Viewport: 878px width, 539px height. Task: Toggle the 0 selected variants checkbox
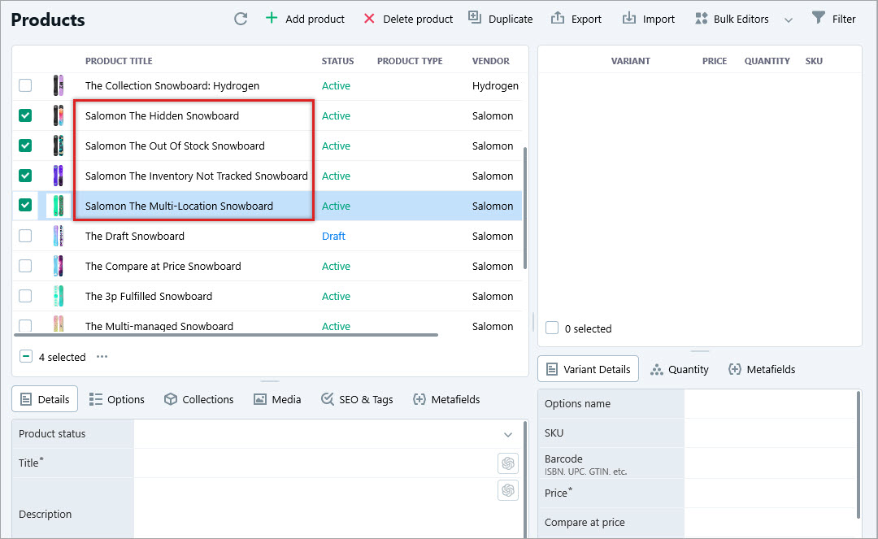552,328
